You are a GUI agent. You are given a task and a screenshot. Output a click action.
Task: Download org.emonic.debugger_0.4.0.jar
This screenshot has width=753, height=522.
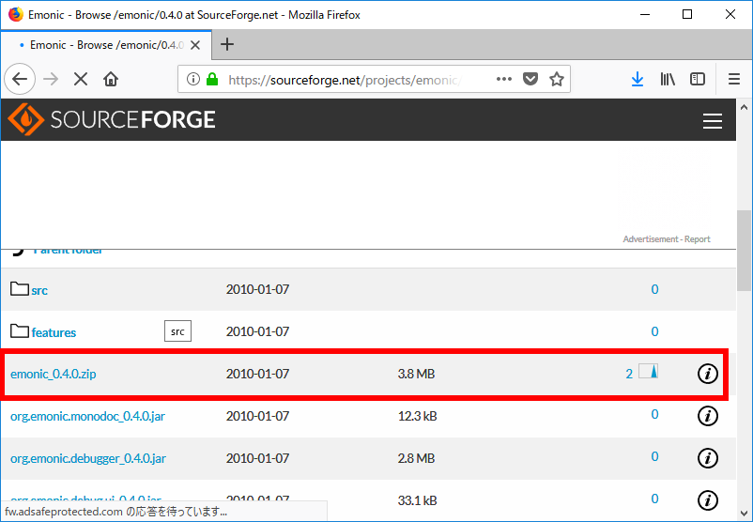point(88,458)
